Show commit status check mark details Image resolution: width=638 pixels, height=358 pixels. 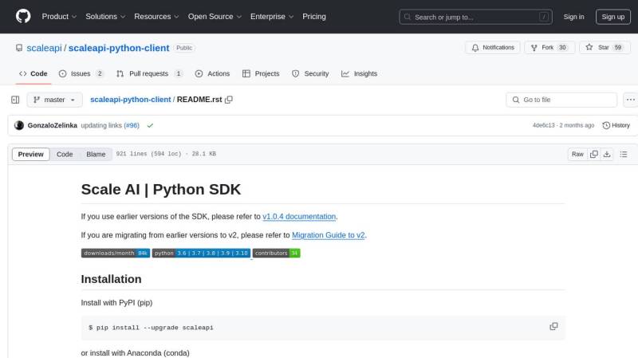point(150,125)
